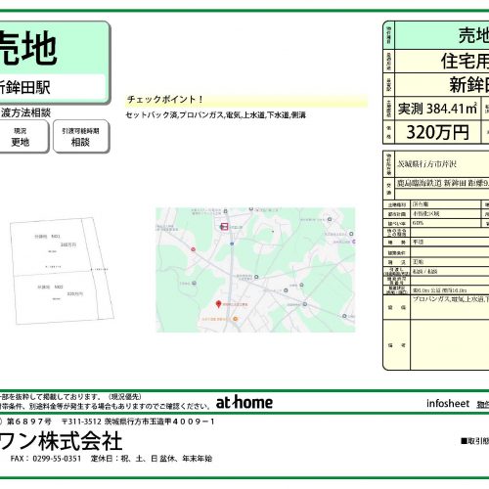Image resolution: width=489 pixels, height=489 pixels.
Task: Select the company name ワン株式会社
Action: [61, 441]
